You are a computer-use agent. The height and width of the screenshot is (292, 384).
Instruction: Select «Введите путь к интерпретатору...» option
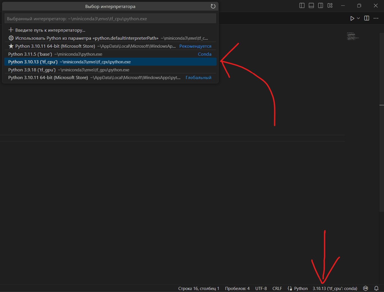pos(110,30)
